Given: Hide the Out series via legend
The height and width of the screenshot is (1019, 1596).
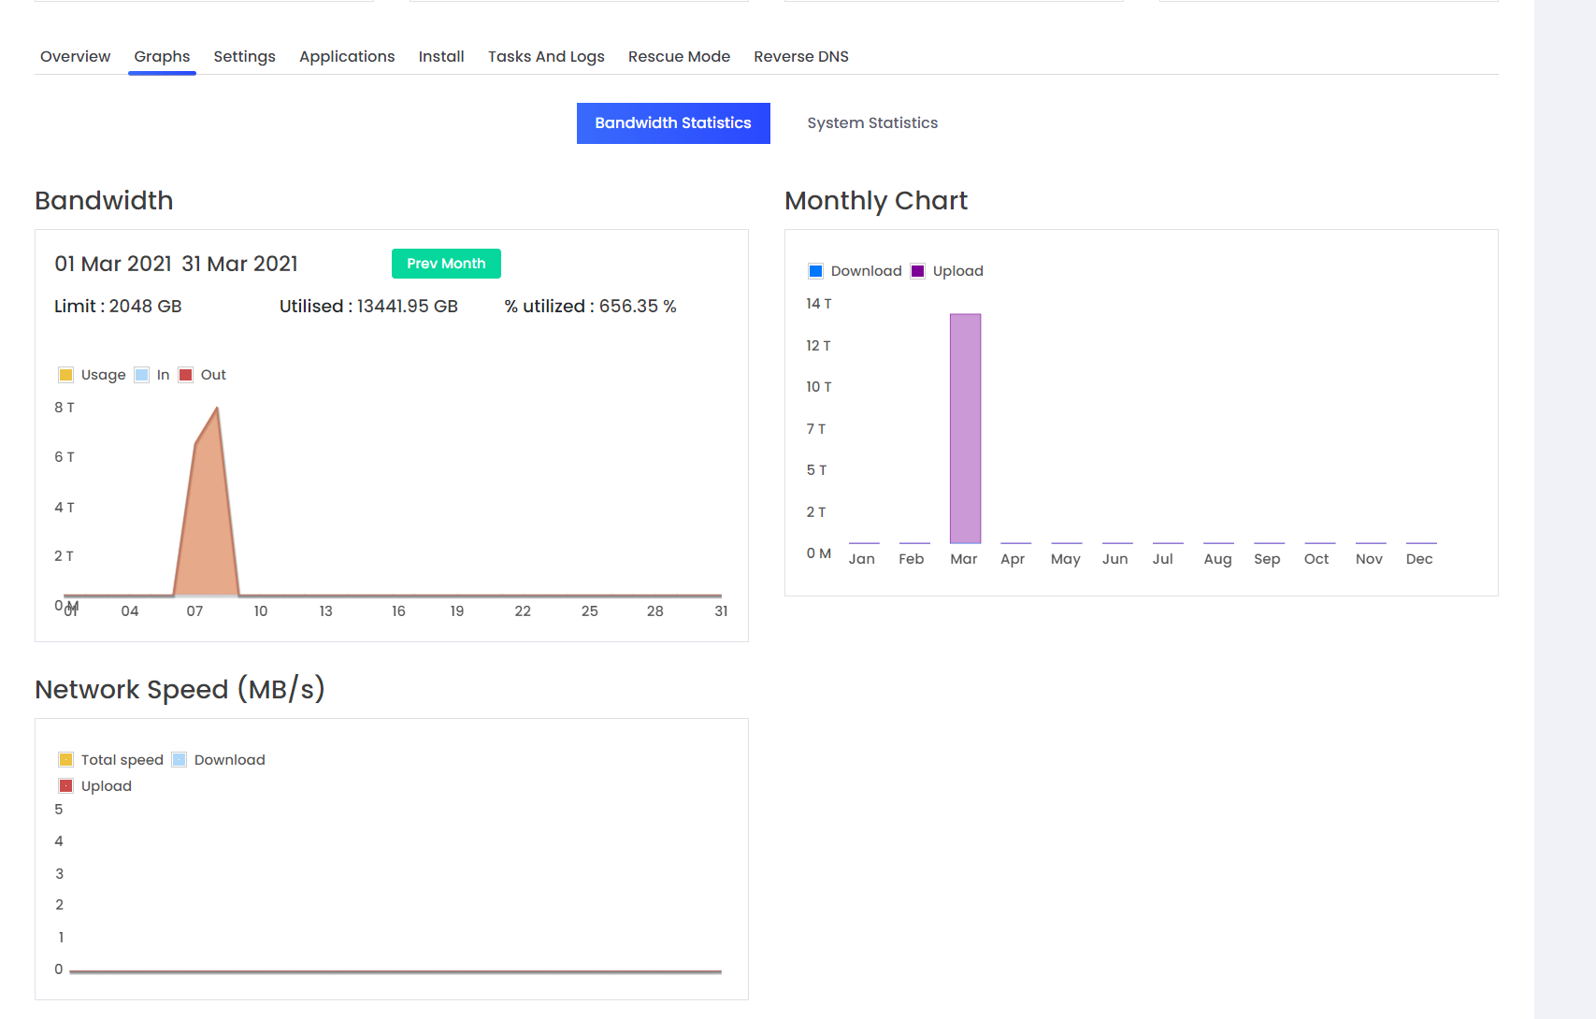Looking at the screenshot, I should pos(186,375).
